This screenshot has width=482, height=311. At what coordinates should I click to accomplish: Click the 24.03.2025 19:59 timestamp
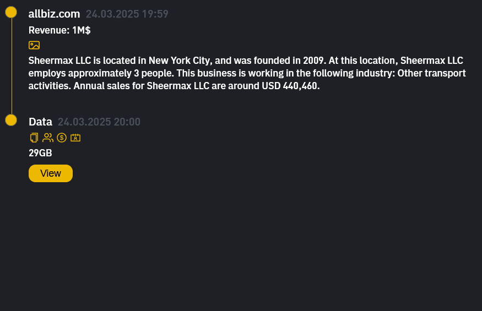[127, 14]
